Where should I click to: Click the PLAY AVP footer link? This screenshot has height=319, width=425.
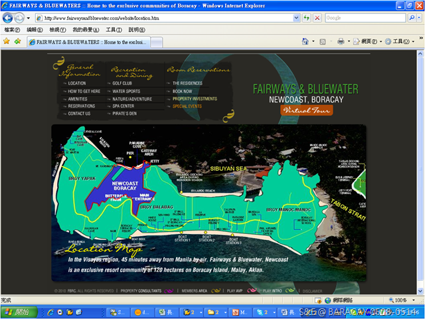[234, 291]
